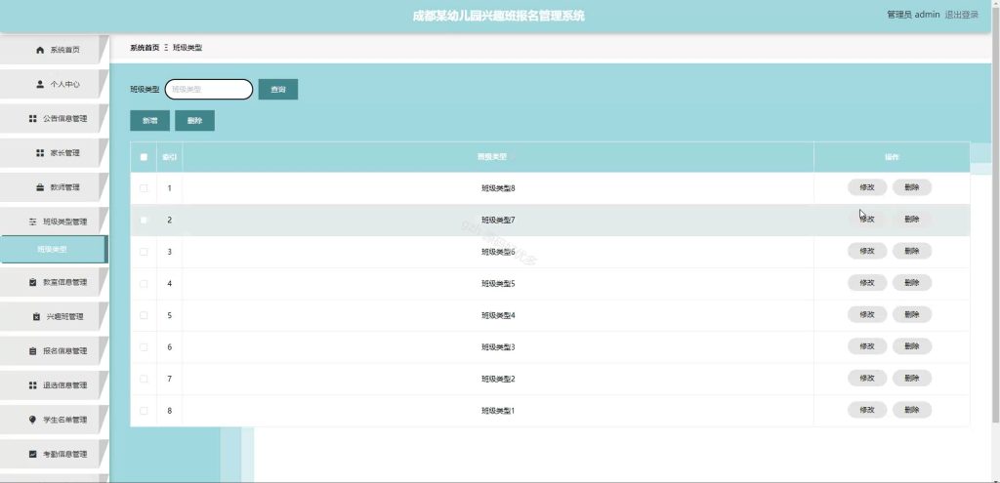
Task: Click 修改 for row 班级类型7
Action: 867,220
